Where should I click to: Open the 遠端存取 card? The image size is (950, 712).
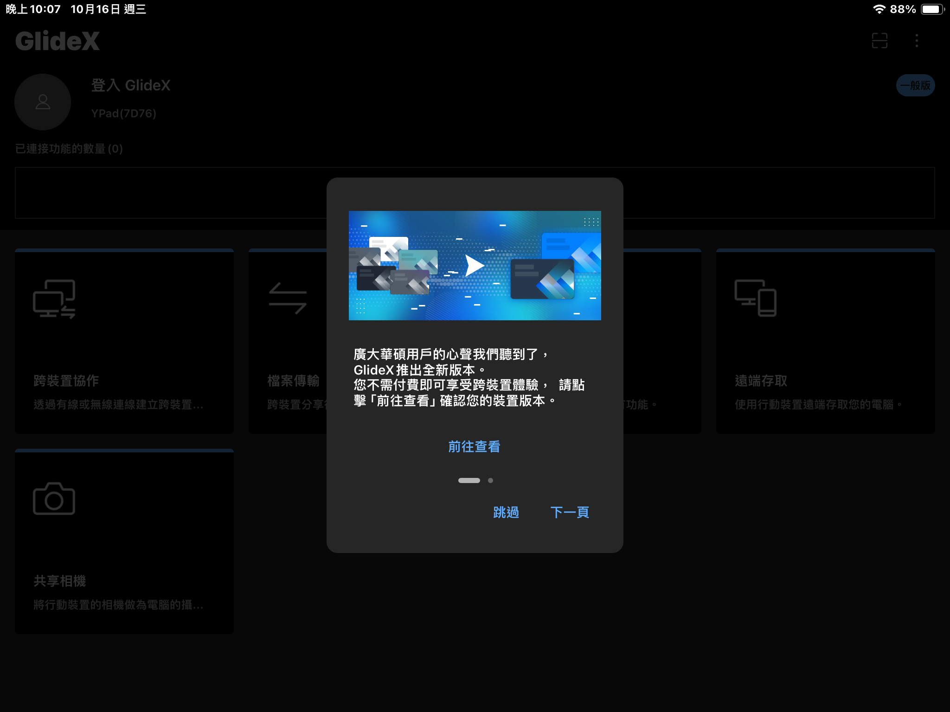pyautogui.click(x=825, y=342)
